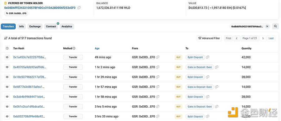The image size is (281, 121).
Task: Copy From address in 1 hr 39 mins row
Action: (x=158, y=77)
